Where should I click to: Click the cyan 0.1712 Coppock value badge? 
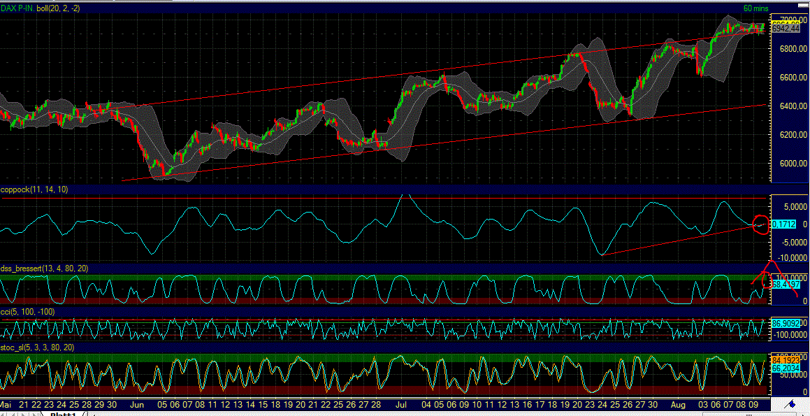point(783,224)
